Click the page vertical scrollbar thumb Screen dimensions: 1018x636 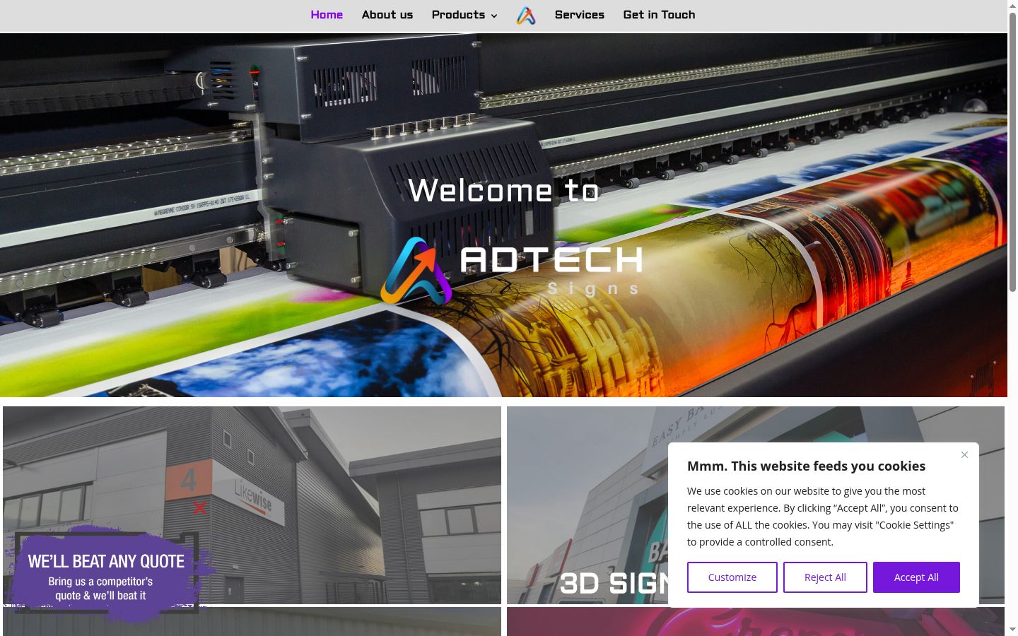(1012, 152)
